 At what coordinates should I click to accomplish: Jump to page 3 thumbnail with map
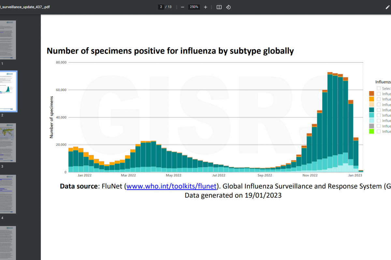pos(8,143)
